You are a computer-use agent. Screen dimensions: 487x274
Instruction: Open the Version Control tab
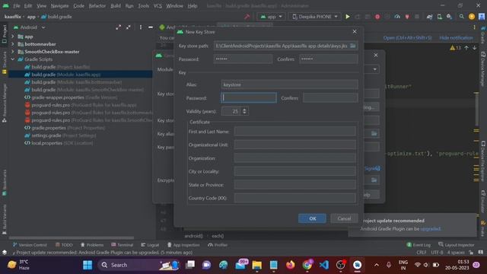(30, 245)
